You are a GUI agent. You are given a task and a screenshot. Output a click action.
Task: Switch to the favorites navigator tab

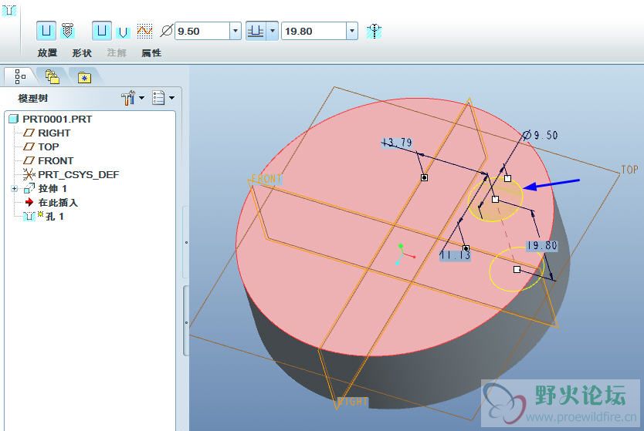(x=85, y=77)
